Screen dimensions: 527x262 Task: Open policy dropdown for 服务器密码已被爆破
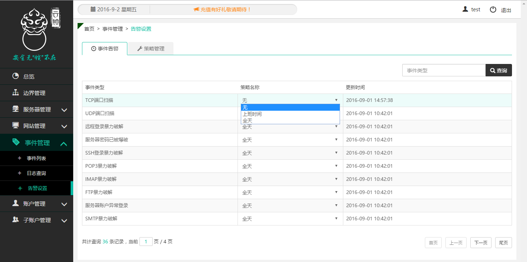tap(290, 140)
